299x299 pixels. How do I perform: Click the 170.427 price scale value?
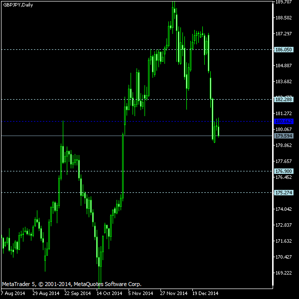pyautogui.click(x=284, y=257)
